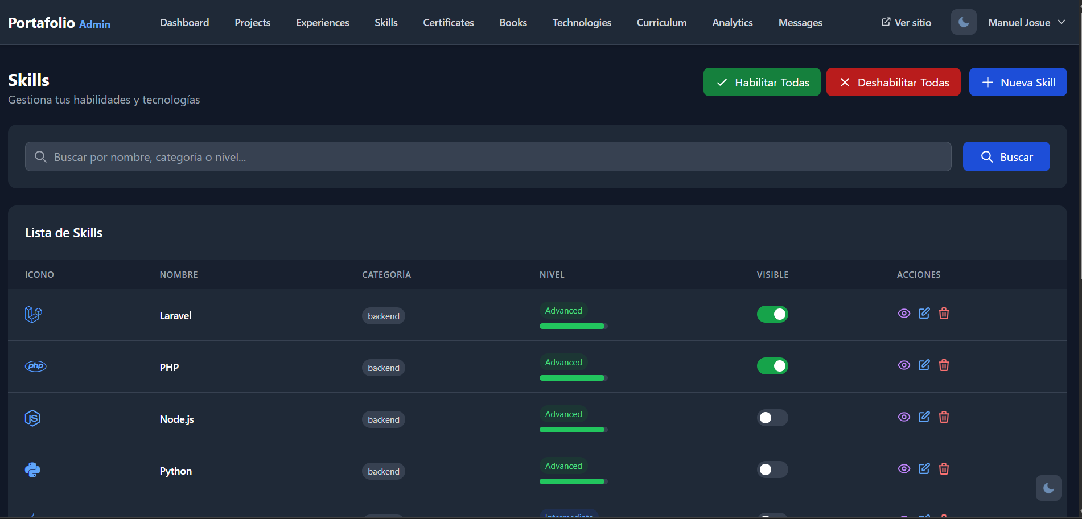Open Technologies section

click(582, 22)
